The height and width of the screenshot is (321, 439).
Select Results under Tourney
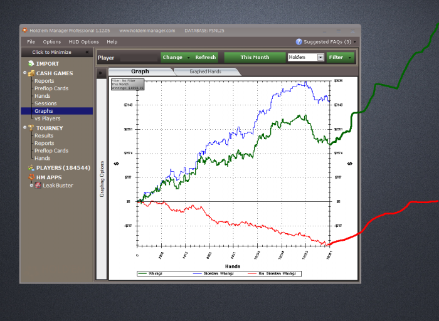tap(44, 135)
